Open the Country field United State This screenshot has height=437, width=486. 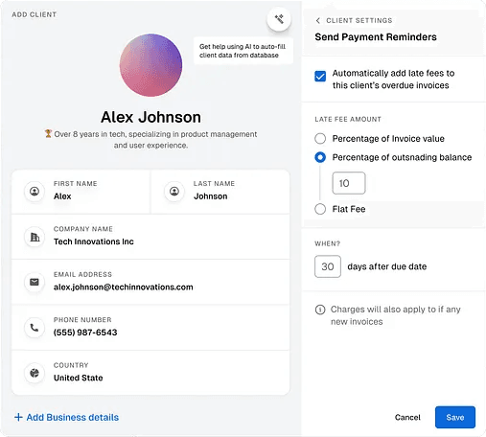pos(150,373)
